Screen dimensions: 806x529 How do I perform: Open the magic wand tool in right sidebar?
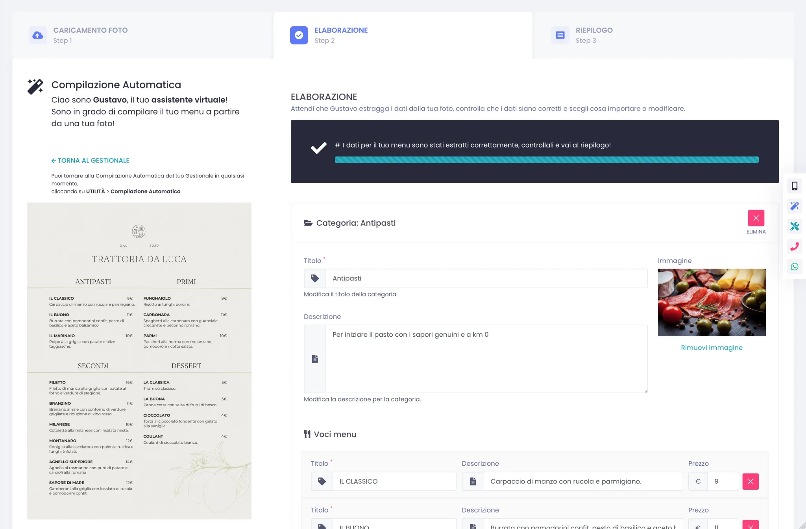click(795, 206)
